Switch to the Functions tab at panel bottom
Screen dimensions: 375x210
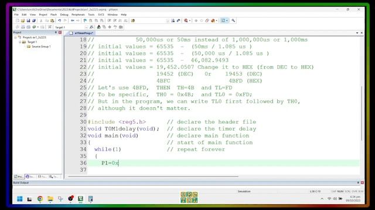pyautogui.click(x=42, y=177)
